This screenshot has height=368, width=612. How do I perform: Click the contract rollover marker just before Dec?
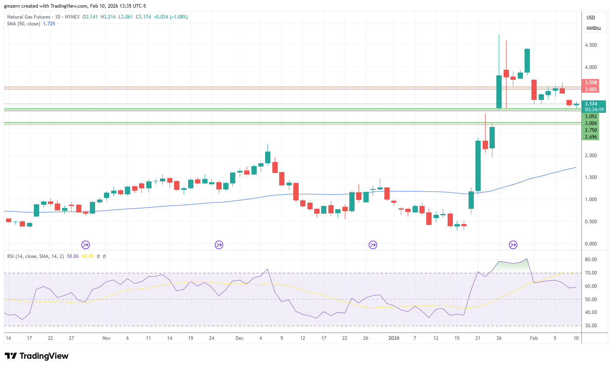tap(219, 245)
